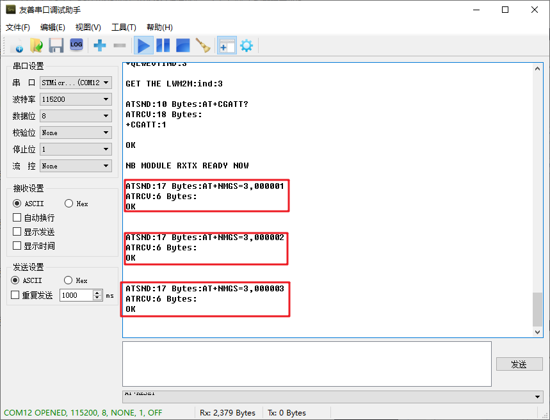Click the open file folder icon
550x420 pixels.
(36, 45)
